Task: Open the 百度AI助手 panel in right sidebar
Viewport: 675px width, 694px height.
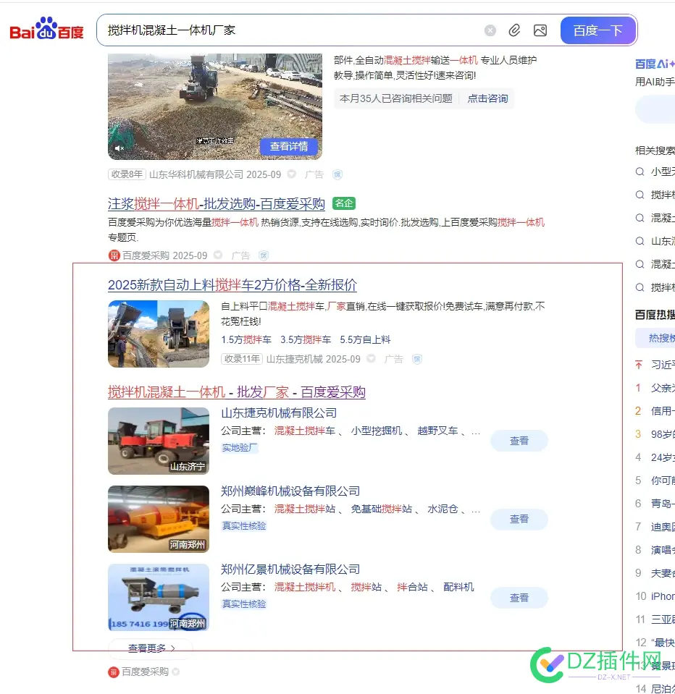Action: pos(654,64)
